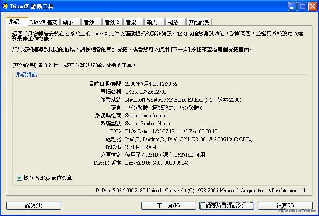
Task: Click the 分頁檔案 label
Action: tap(111, 155)
